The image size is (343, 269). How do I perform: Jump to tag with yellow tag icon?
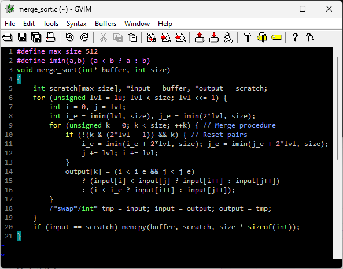[276, 38]
